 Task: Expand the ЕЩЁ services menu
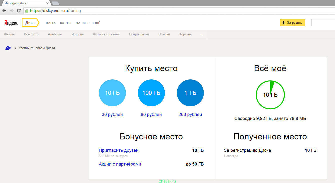coord(96,23)
